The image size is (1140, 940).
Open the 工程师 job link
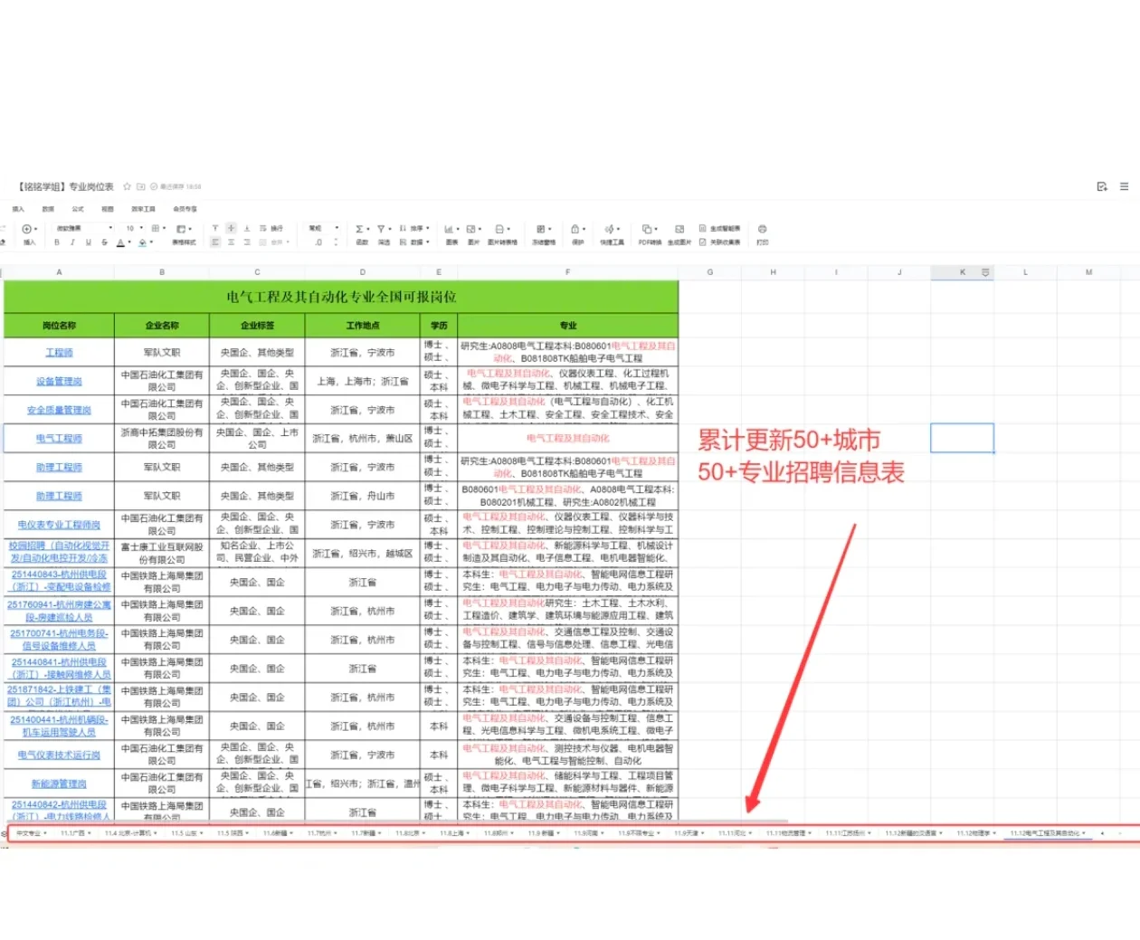(x=59, y=352)
